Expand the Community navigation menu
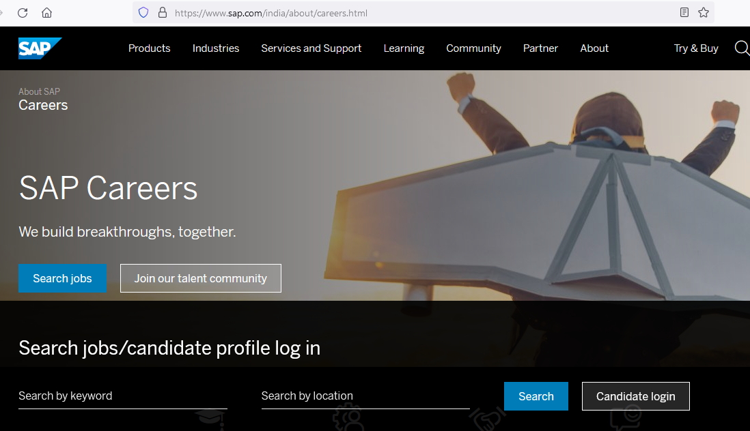This screenshot has width=750, height=431. 473,48
